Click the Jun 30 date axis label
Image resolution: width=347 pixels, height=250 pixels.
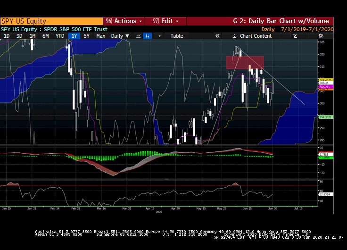273,208
